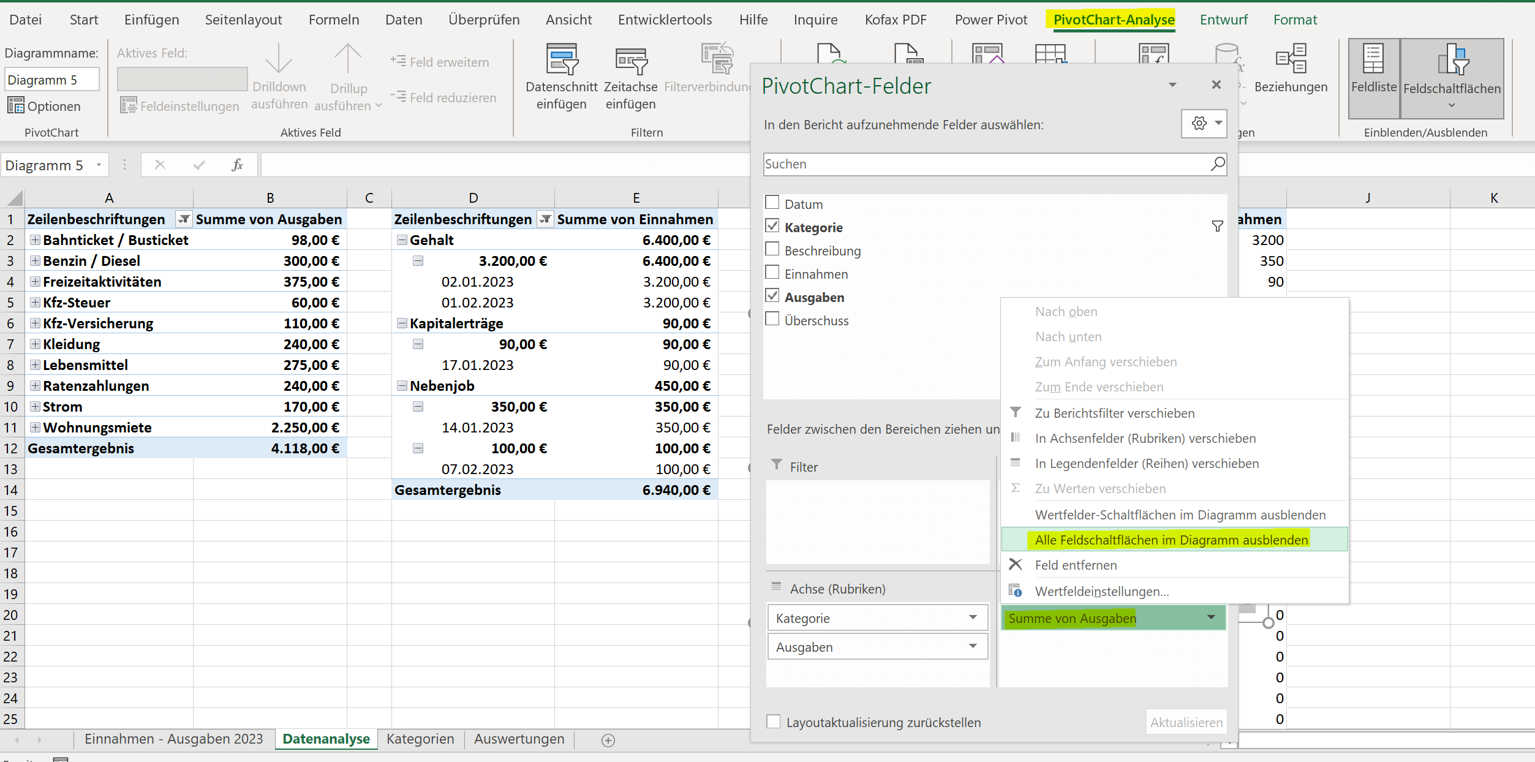Switch to the Auswertungen sheet

519,739
